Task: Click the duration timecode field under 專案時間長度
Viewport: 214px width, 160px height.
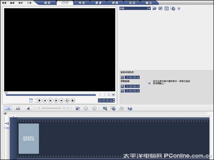Action: pos(133,77)
